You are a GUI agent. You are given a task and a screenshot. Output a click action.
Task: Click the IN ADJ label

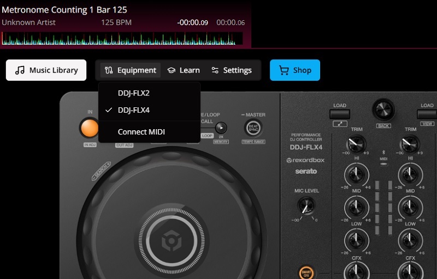point(90,145)
